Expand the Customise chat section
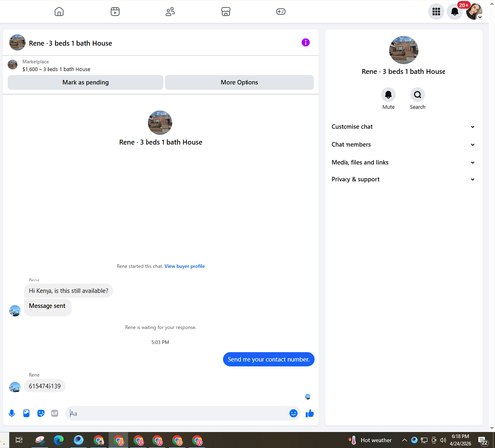 tap(403, 127)
